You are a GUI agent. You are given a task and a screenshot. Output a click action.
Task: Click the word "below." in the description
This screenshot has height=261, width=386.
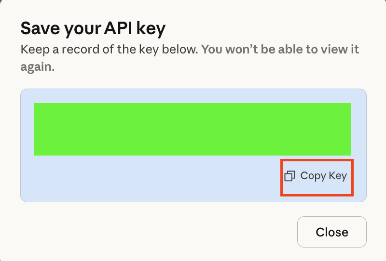(x=182, y=50)
